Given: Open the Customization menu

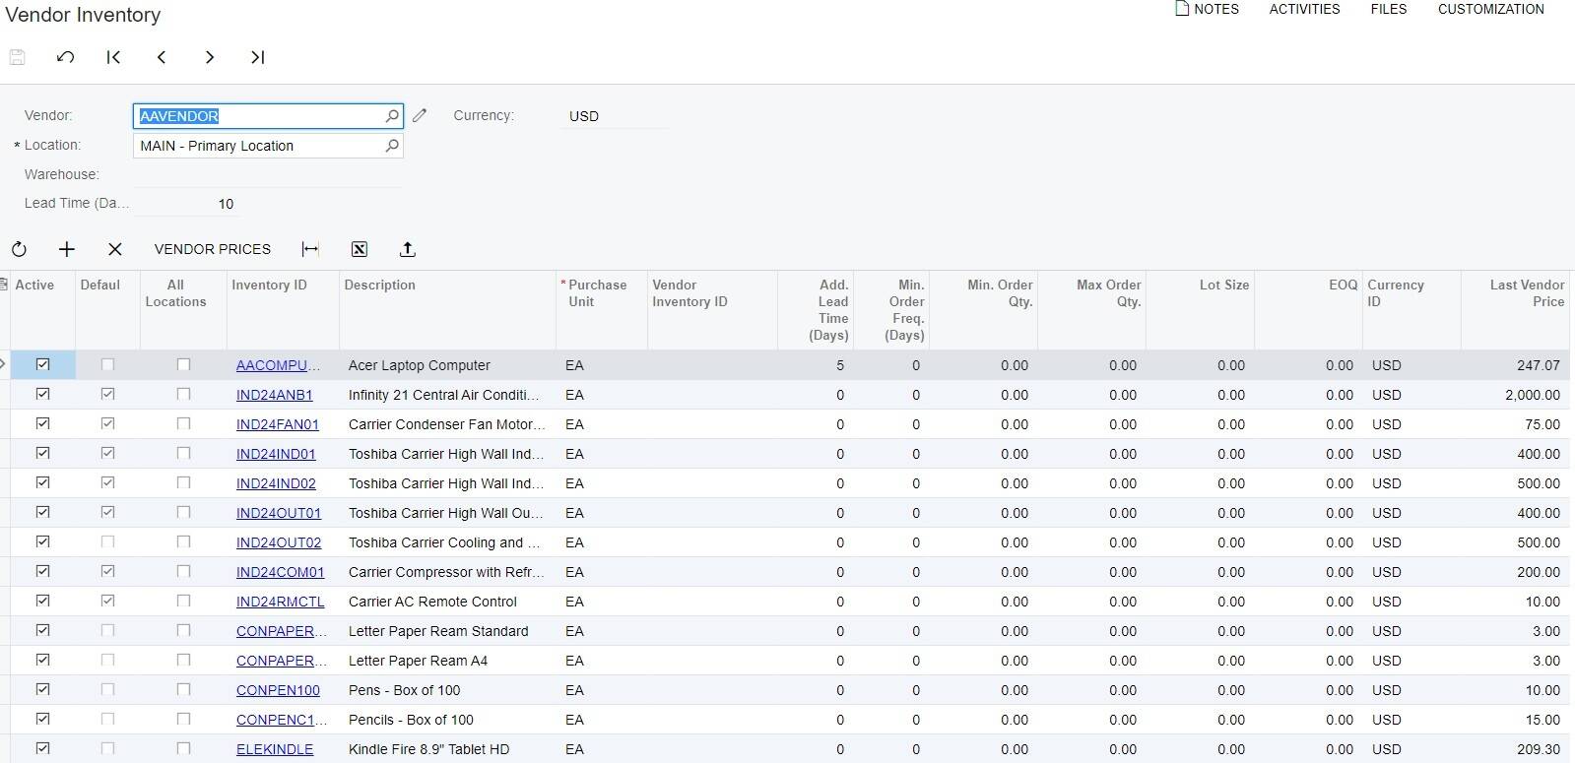Looking at the screenshot, I should (x=1490, y=9).
